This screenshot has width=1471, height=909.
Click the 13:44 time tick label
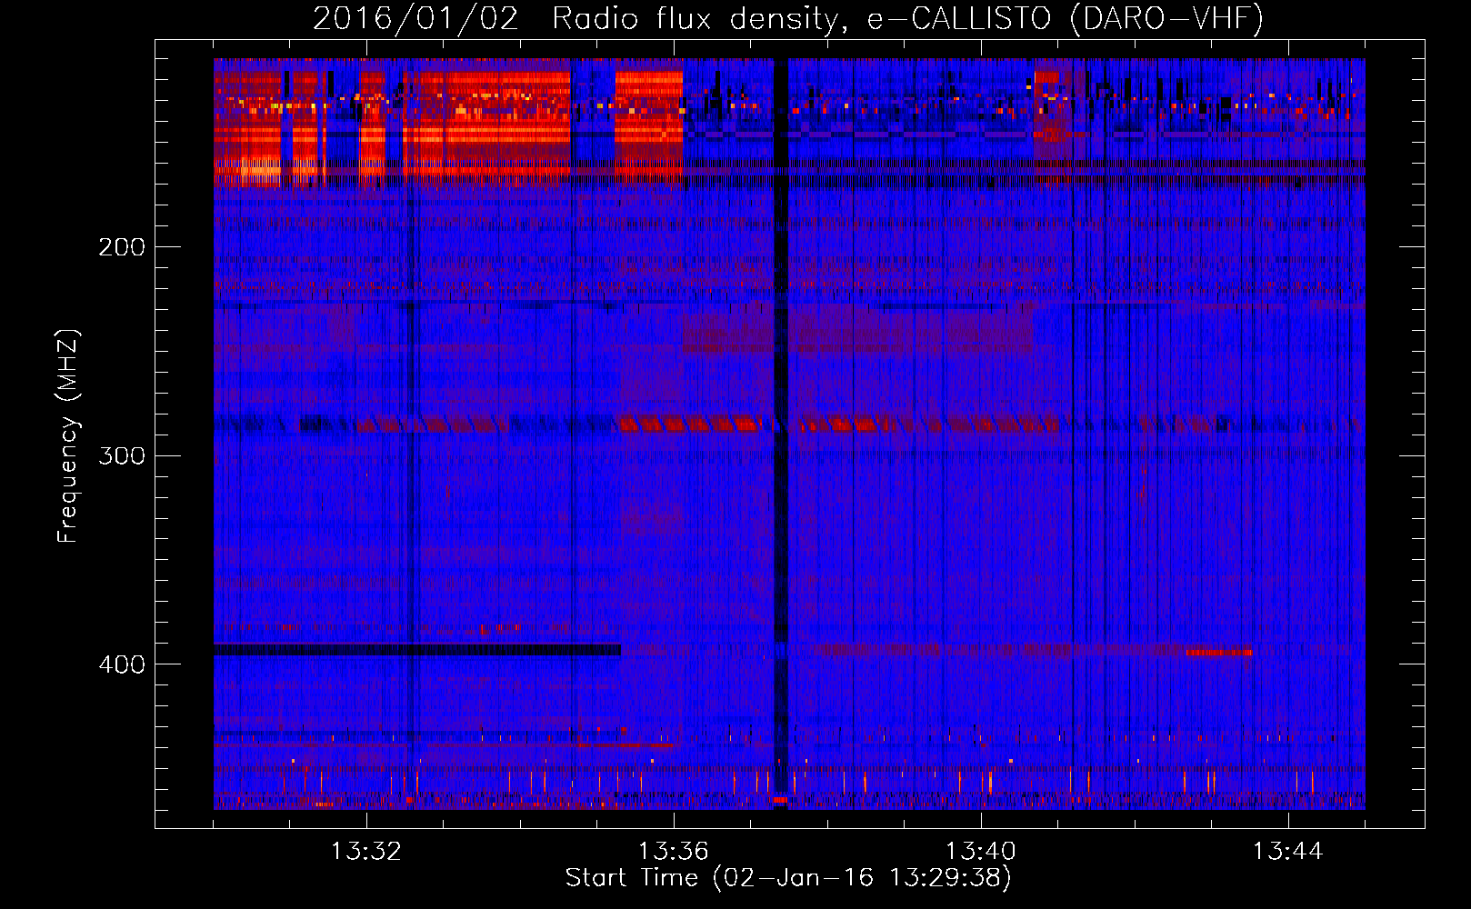1287,852
